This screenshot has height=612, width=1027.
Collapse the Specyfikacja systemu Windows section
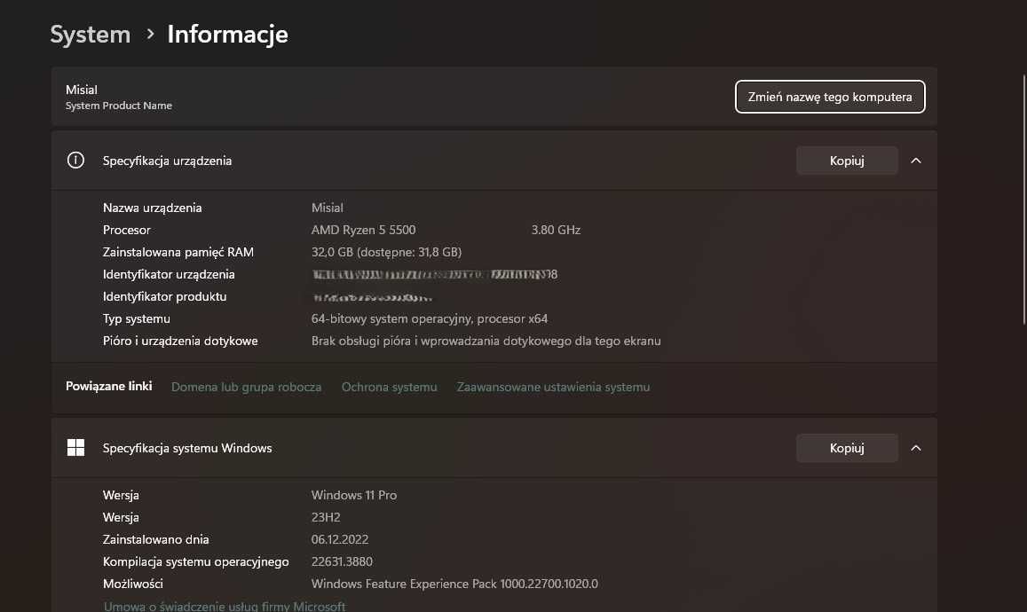point(916,448)
